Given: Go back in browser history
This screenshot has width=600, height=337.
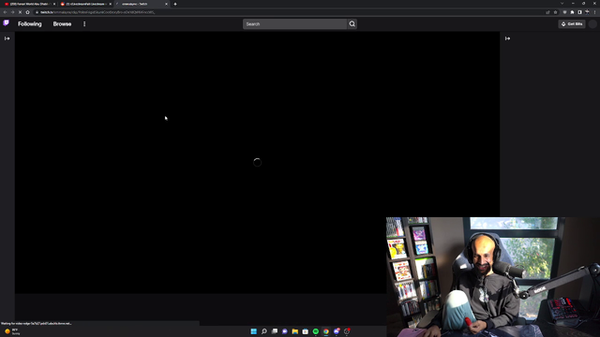Looking at the screenshot, I should (5, 12).
